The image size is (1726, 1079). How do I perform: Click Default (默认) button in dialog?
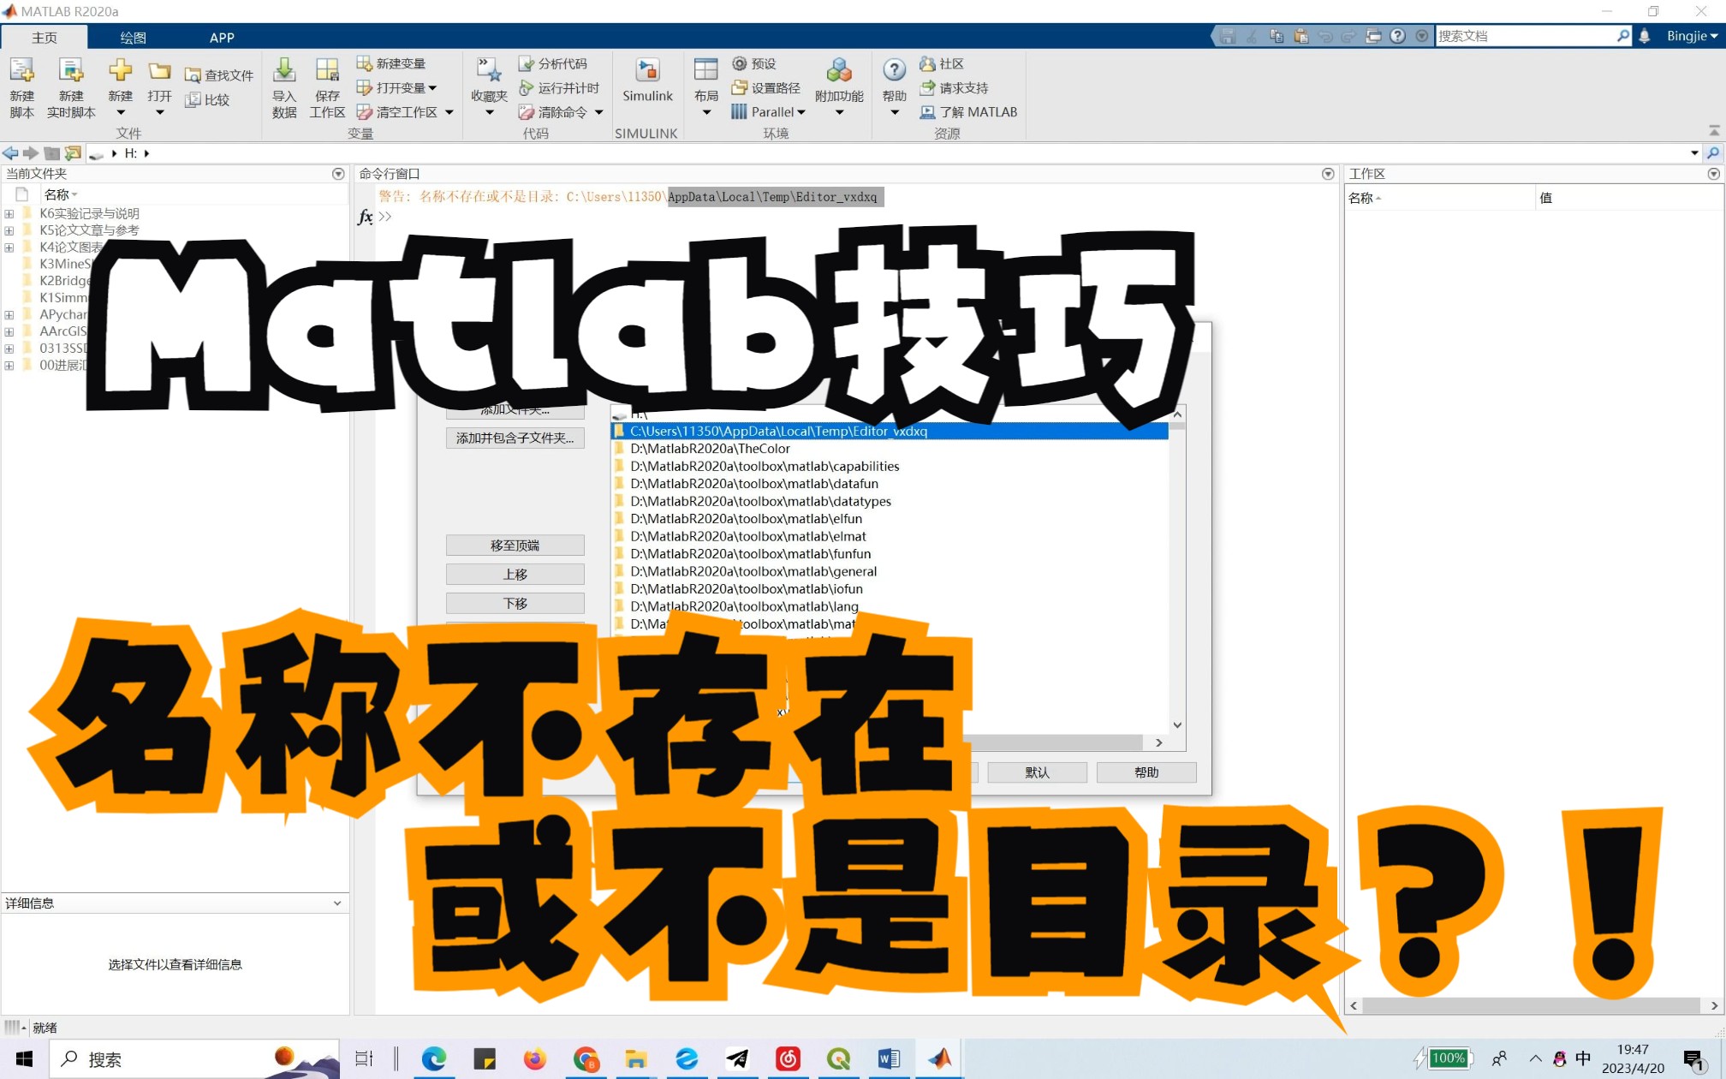1037,772
